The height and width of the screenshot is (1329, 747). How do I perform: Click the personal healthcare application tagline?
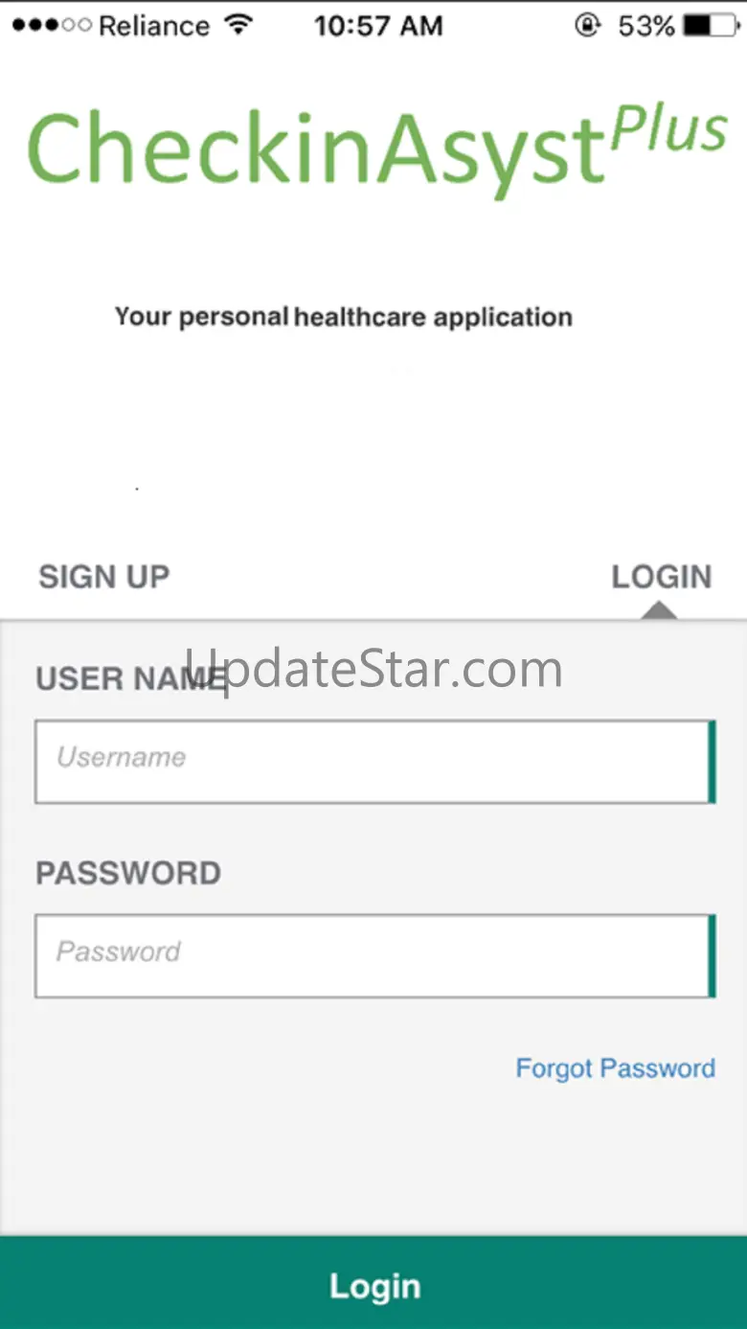tap(344, 317)
